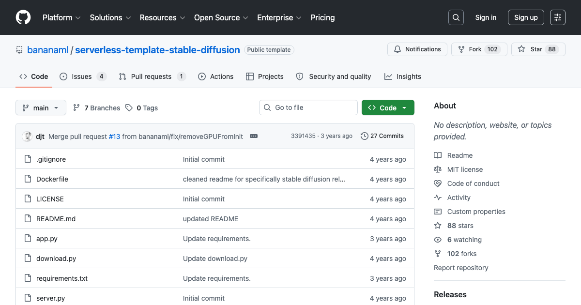Switch to the Projects tab
The image size is (581, 305).
pos(265,76)
